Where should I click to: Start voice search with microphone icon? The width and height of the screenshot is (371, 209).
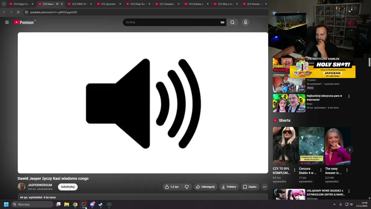point(245,22)
